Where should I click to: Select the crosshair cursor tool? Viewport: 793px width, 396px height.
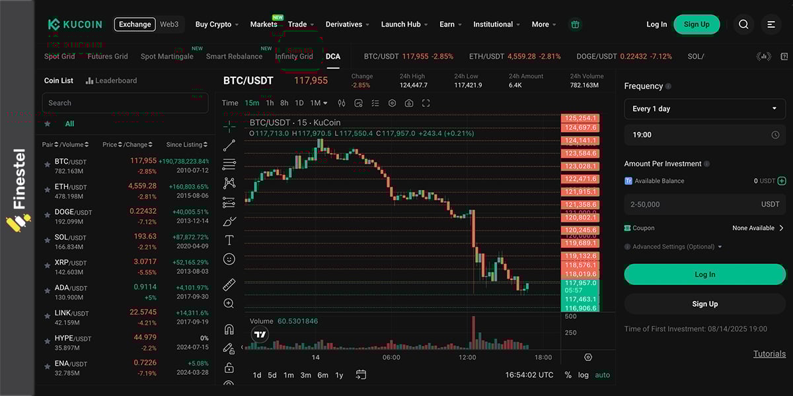[x=229, y=126]
